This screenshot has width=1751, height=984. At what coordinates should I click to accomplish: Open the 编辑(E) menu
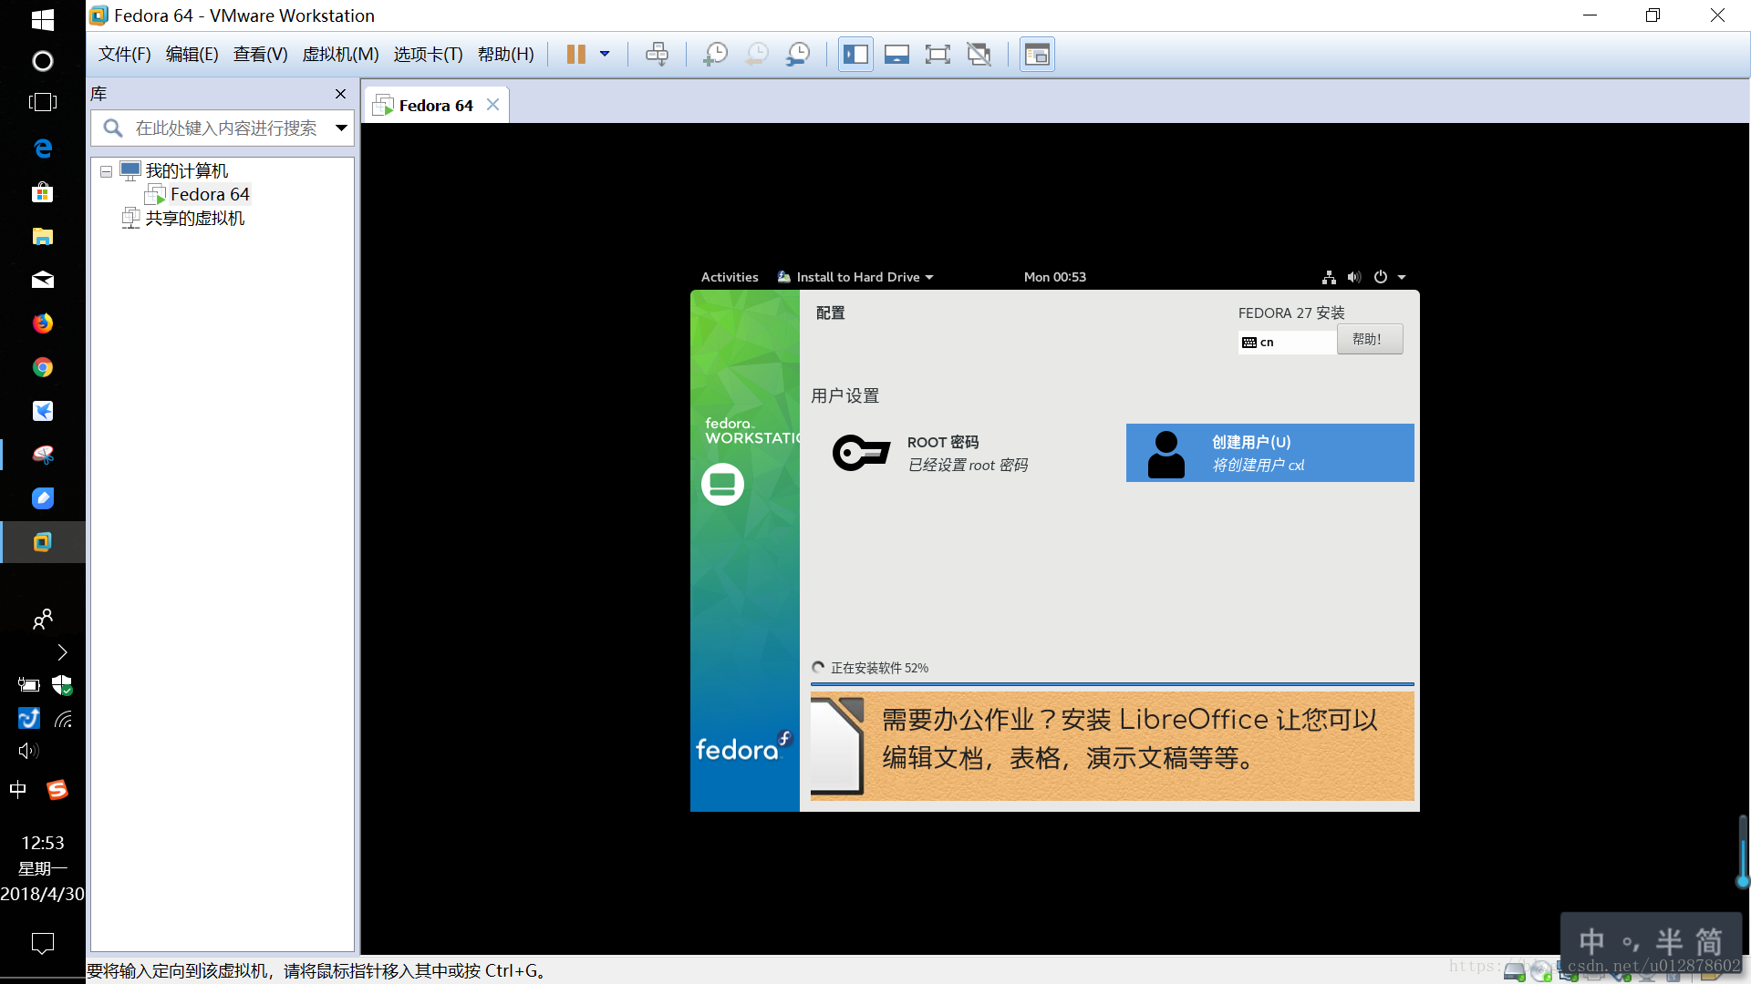192,55
